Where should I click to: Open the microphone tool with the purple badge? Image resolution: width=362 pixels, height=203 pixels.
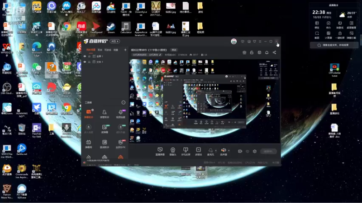tap(120, 114)
